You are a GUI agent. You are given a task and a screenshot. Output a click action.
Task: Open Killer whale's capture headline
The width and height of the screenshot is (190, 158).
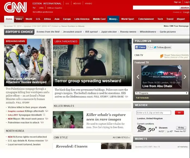coord(106,117)
